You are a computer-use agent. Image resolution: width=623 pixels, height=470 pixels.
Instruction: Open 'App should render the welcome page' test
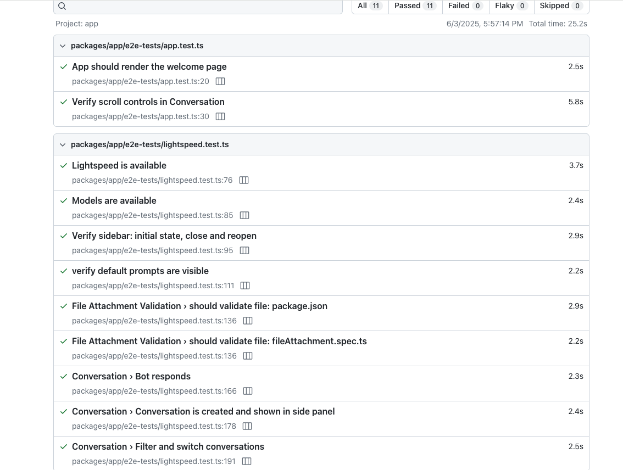(149, 66)
